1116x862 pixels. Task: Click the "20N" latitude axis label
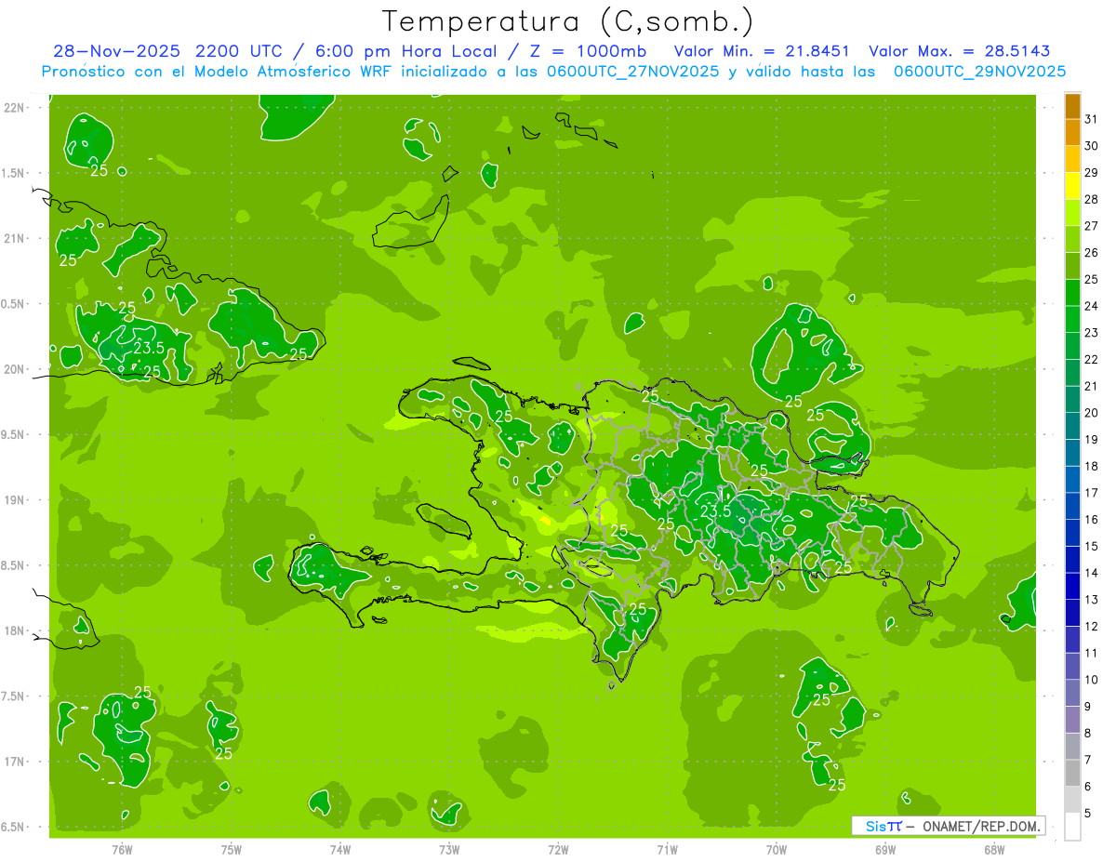tap(14, 369)
